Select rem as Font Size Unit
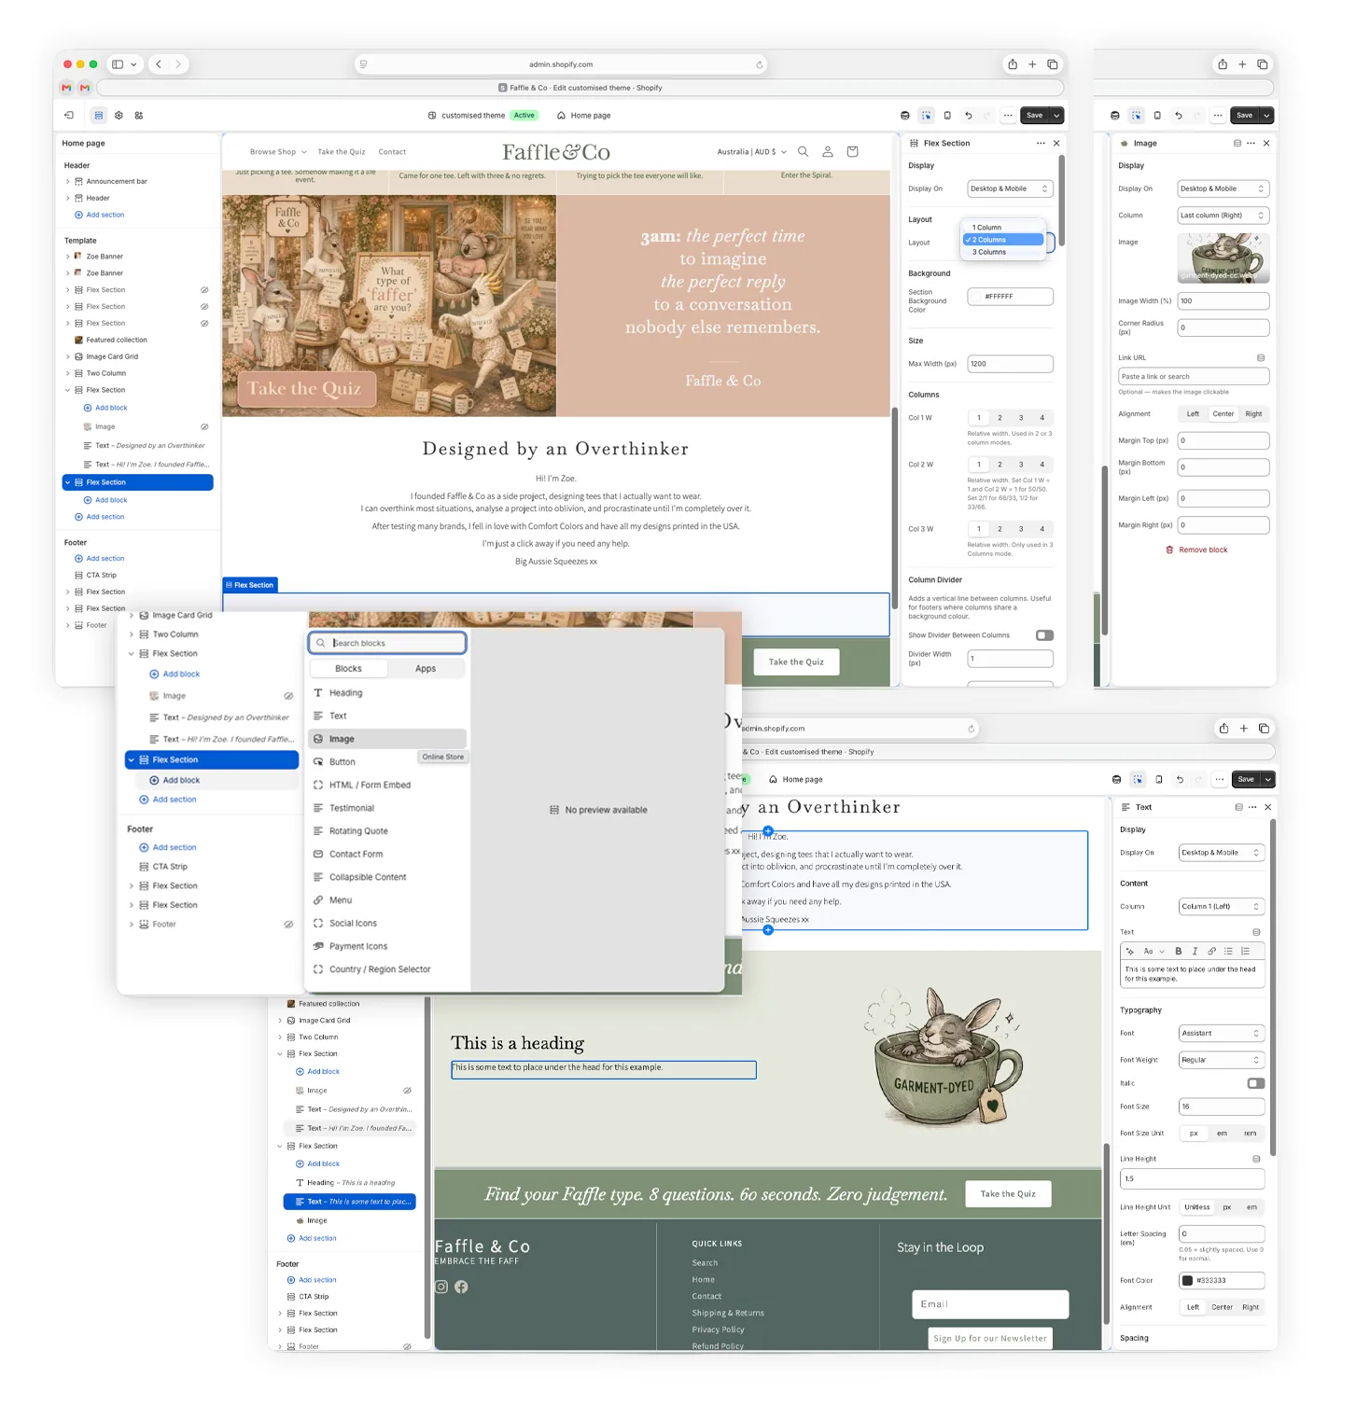1370x1406 pixels. point(1250,1134)
